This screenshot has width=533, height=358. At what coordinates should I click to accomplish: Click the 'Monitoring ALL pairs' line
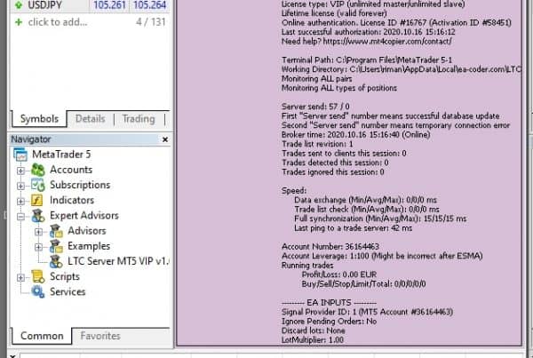[317, 78]
